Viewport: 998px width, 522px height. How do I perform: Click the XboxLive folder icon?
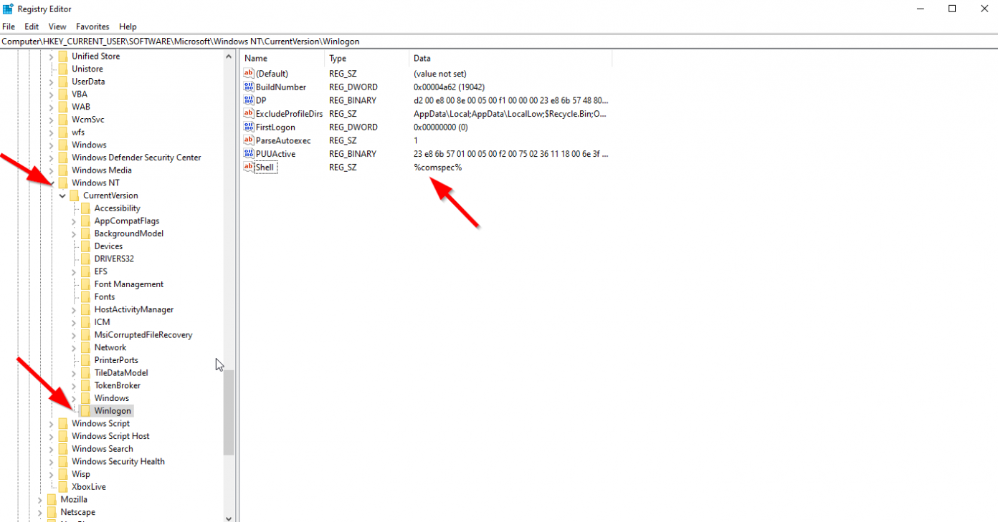coord(63,487)
